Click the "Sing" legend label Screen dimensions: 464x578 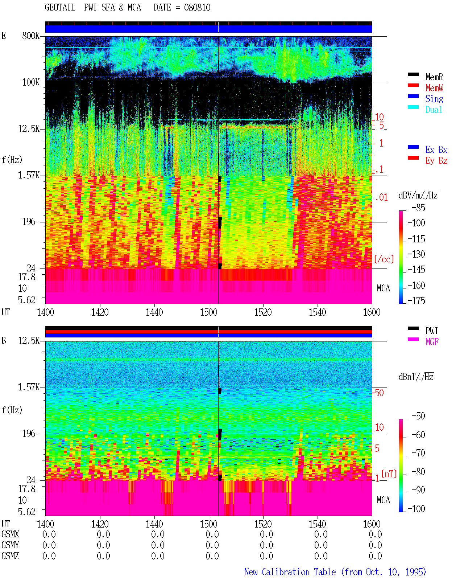point(434,99)
